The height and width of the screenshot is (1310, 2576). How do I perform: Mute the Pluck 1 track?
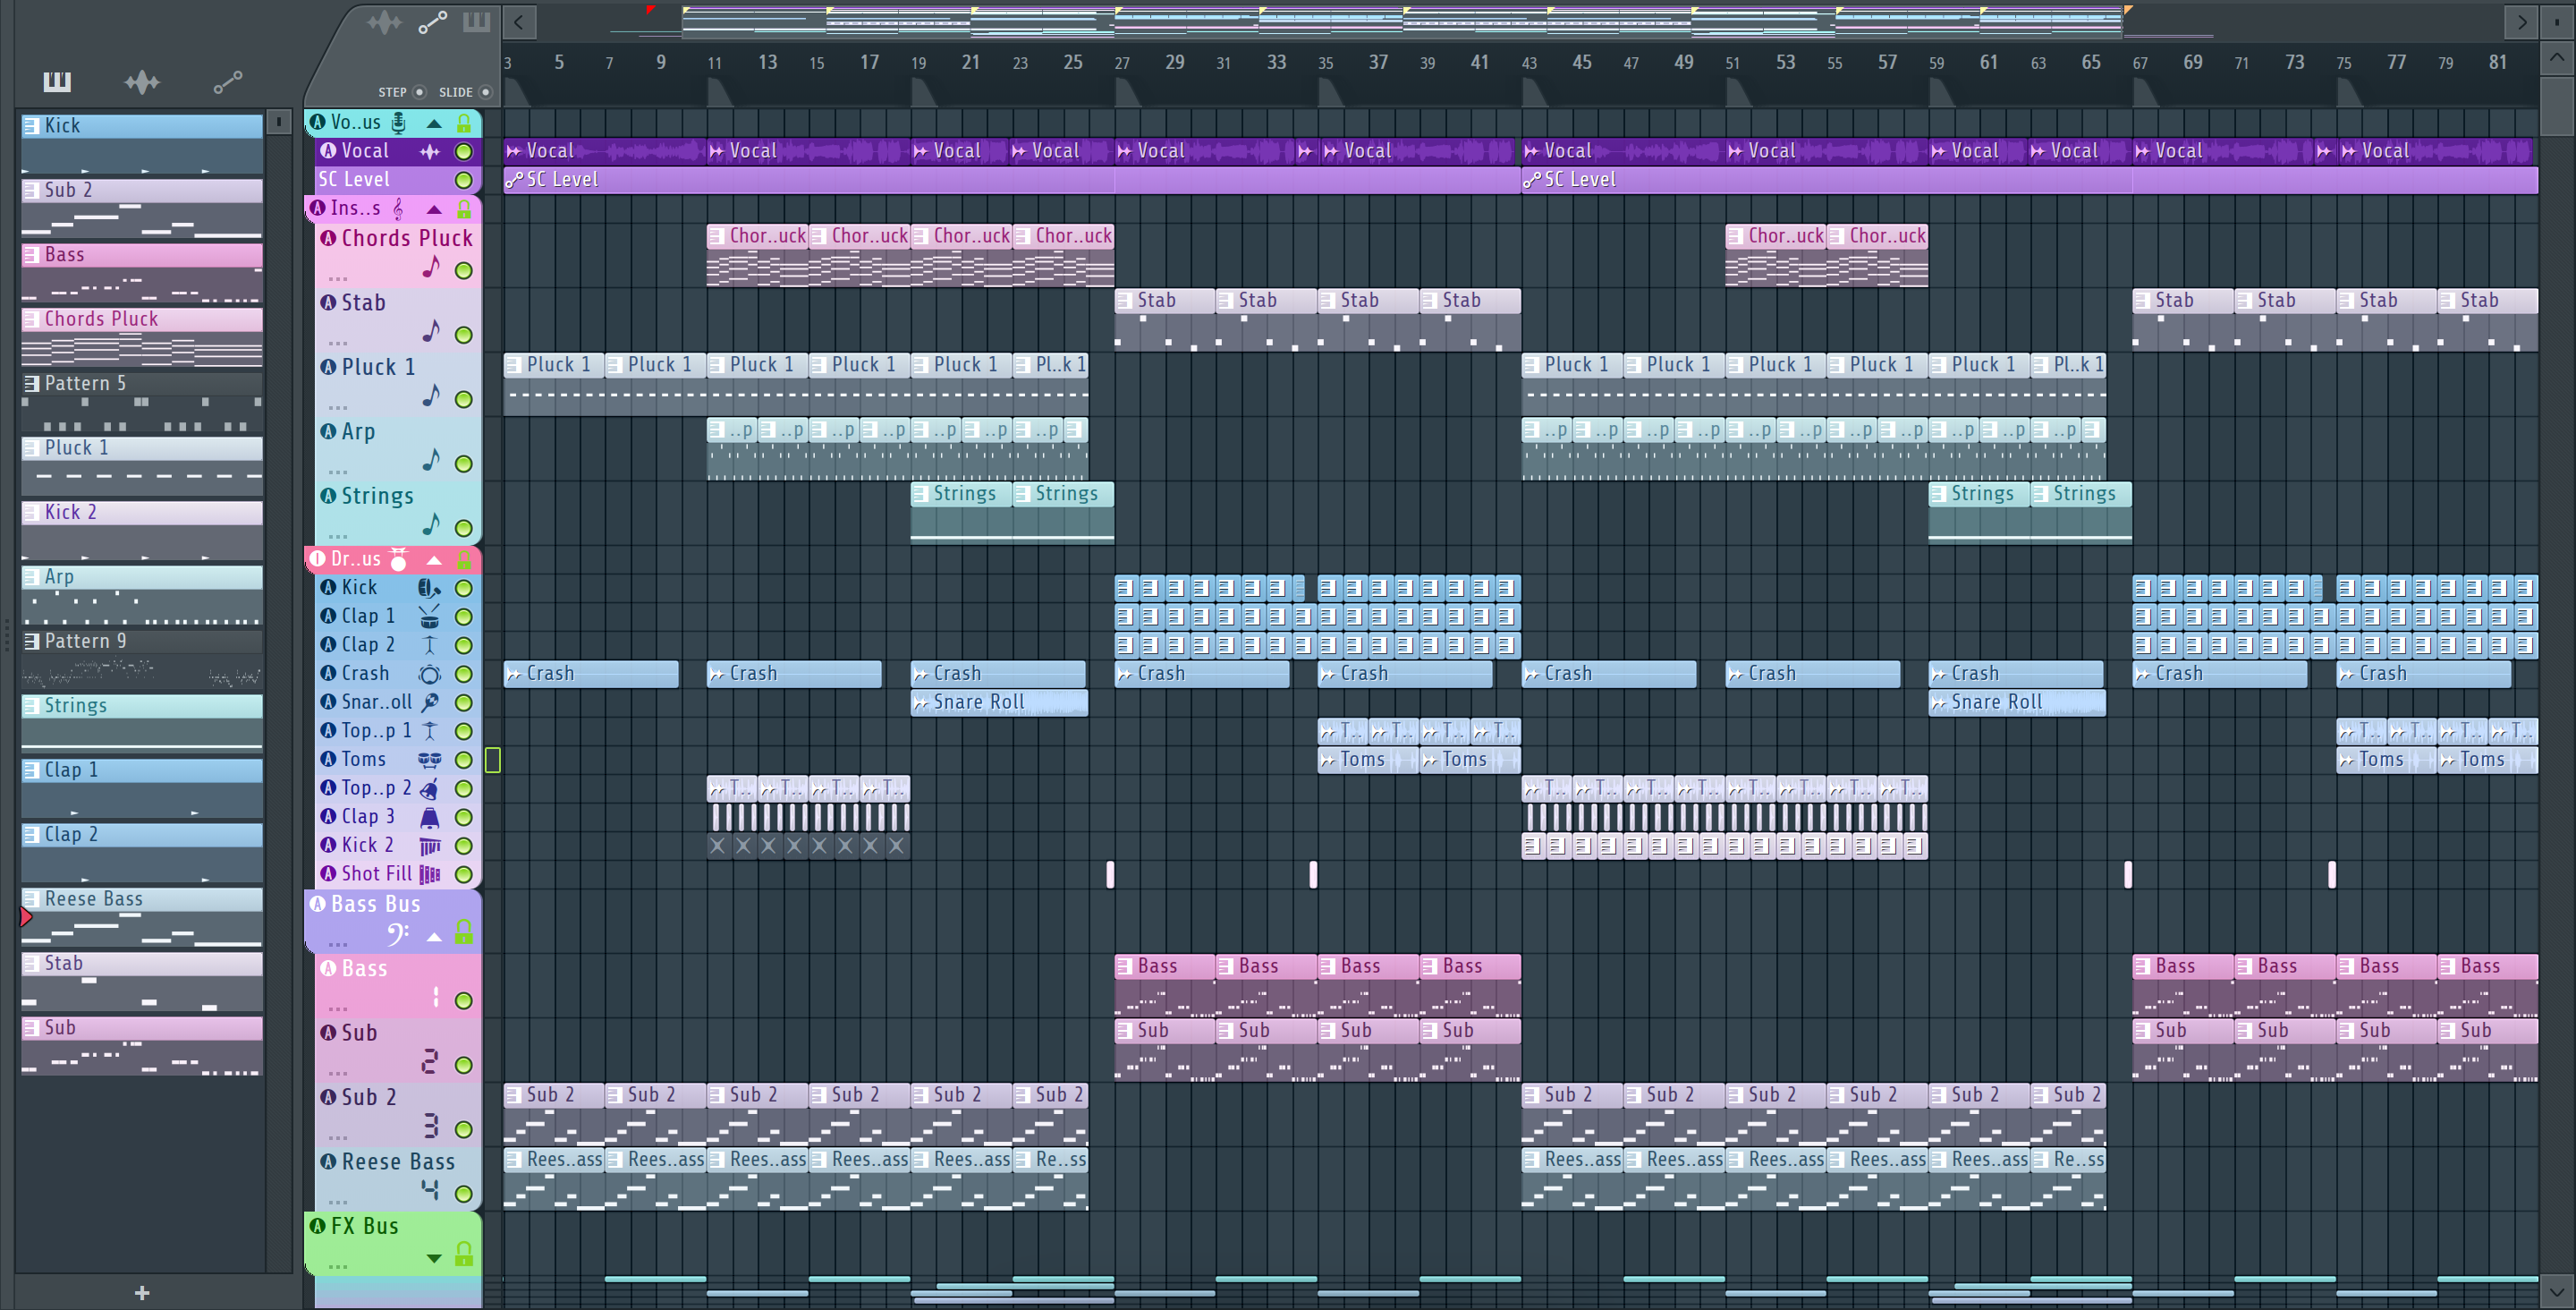pyautogui.click(x=464, y=399)
